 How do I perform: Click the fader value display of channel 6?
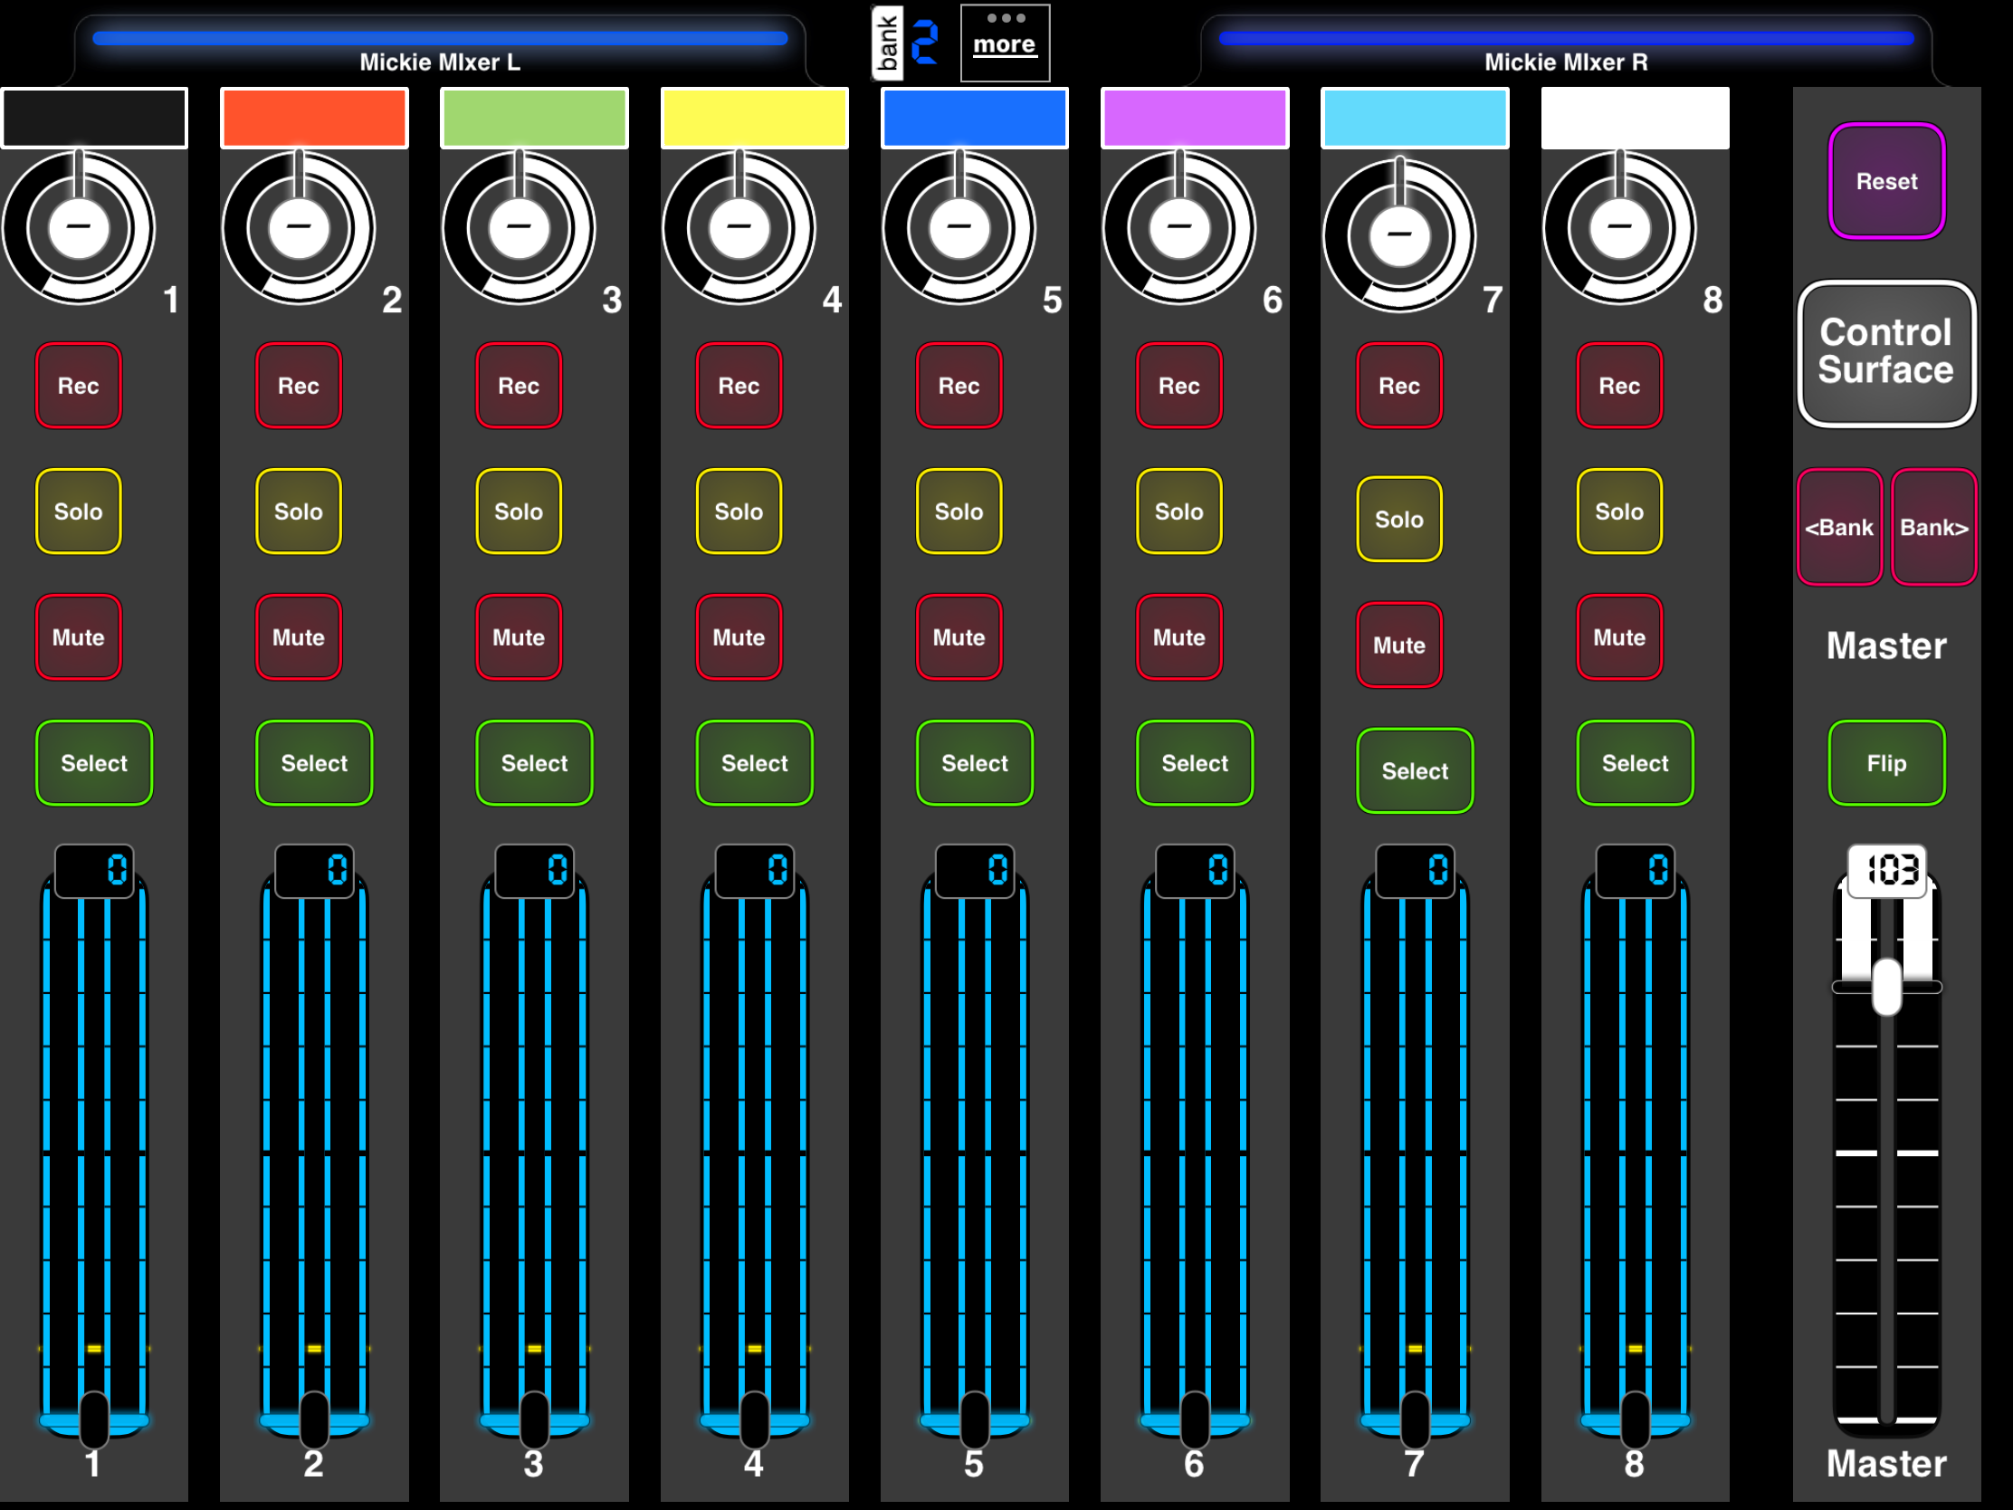point(1195,870)
